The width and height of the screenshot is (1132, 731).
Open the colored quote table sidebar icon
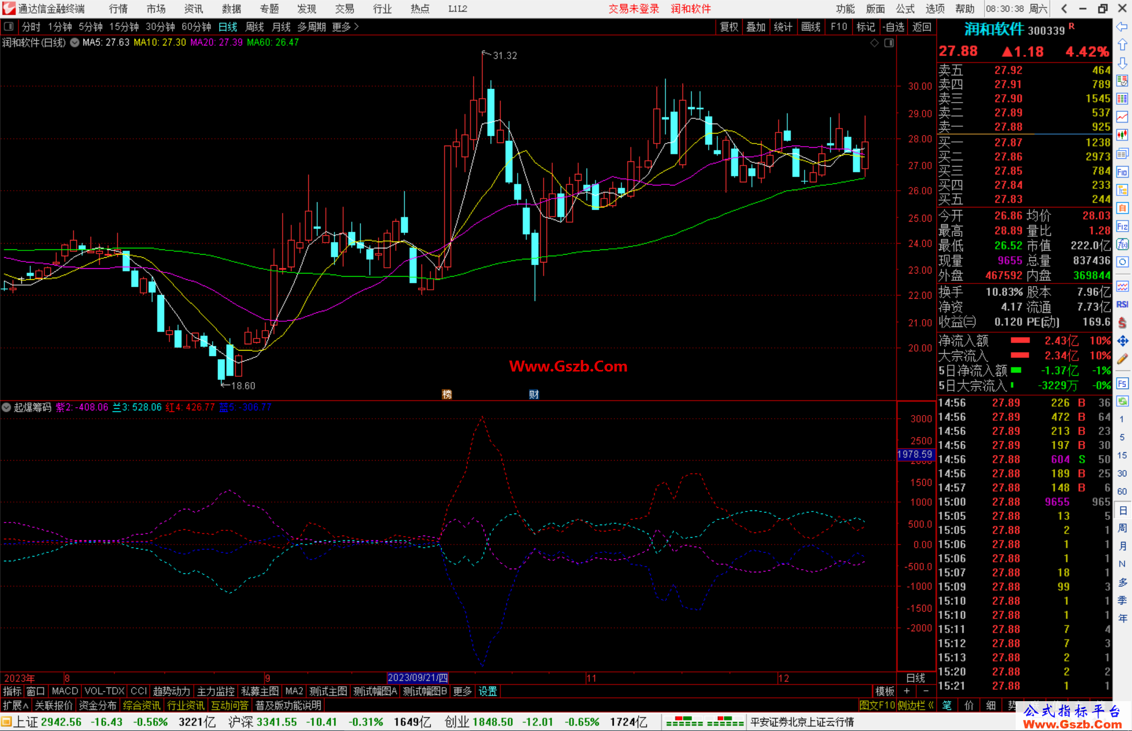click(x=1122, y=99)
